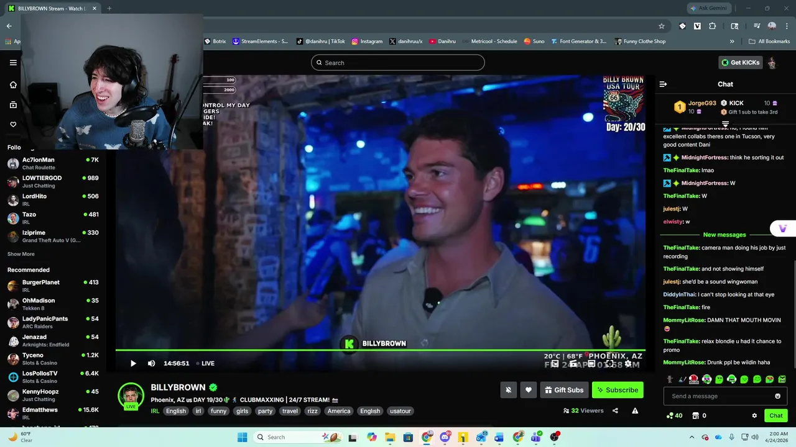The width and height of the screenshot is (796, 447).
Task: Select the 'party' stream tag
Action: pyautogui.click(x=266, y=411)
